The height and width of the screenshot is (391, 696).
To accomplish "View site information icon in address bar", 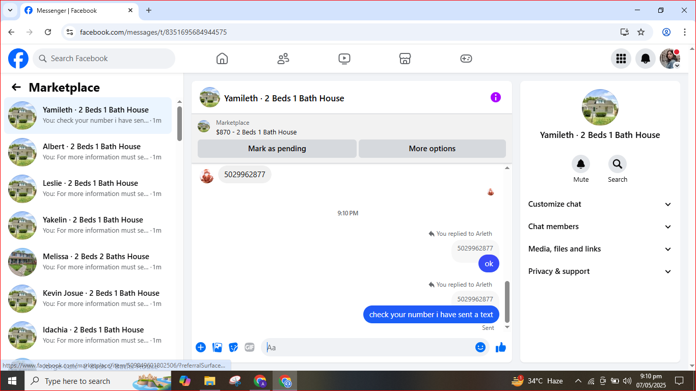I will pos(70,32).
